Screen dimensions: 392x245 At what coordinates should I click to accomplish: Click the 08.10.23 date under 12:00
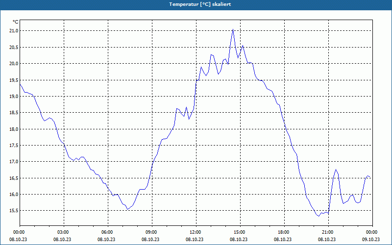[195, 240]
